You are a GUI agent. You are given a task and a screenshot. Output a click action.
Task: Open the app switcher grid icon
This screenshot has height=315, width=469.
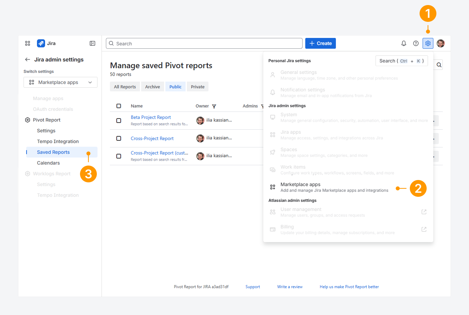click(x=28, y=43)
